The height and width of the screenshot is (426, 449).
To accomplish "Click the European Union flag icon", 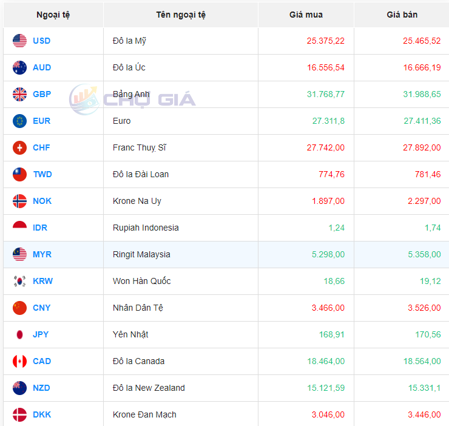I will click(x=20, y=121).
